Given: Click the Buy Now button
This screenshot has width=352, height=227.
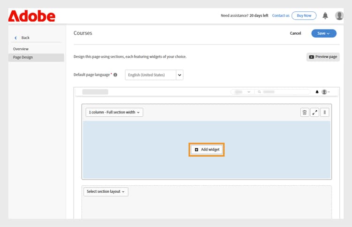Looking at the screenshot, I should tap(304, 15).
